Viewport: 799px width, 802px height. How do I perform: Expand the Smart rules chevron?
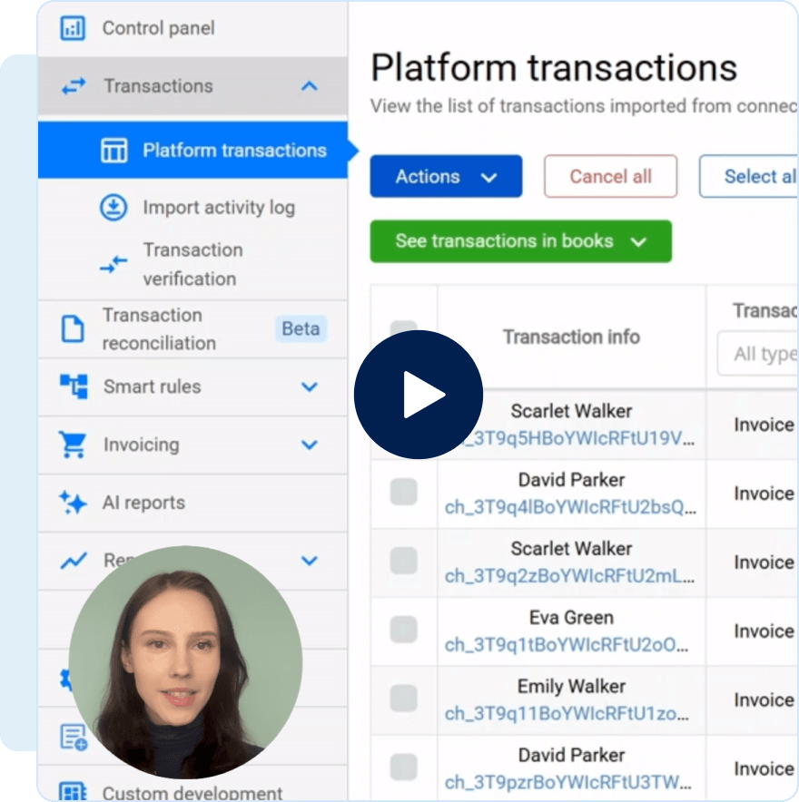pyautogui.click(x=309, y=386)
